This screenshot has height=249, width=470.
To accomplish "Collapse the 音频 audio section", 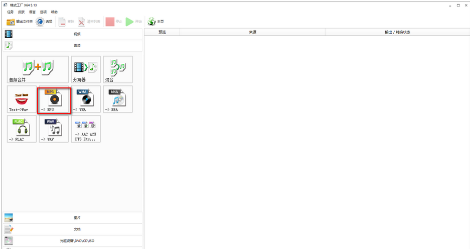I will coord(73,46).
